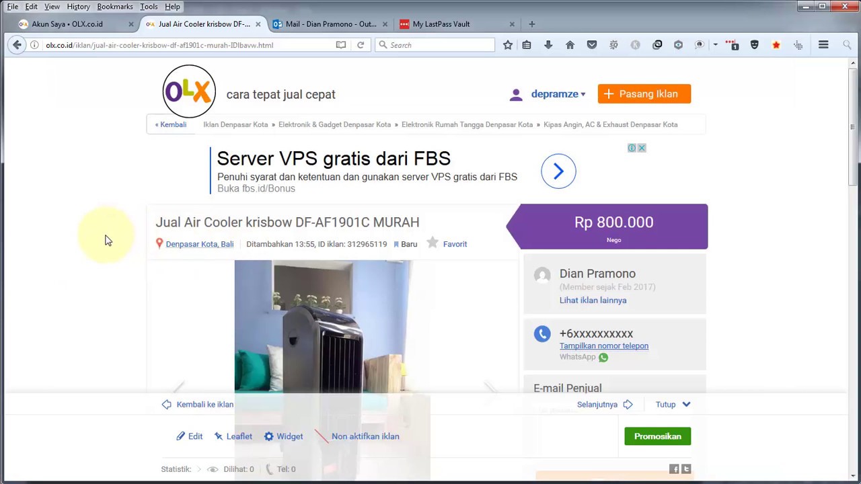Click the magnifier icon in the toolbar's right corner
Image resolution: width=861 pixels, height=484 pixels.
tap(847, 45)
